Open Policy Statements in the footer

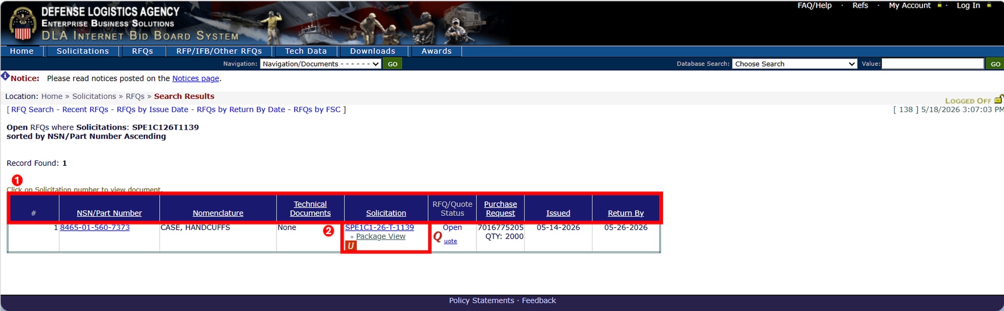tap(482, 301)
